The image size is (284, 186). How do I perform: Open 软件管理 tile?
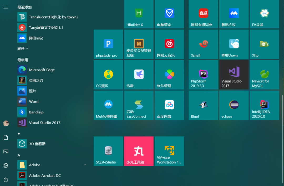pos(169,75)
